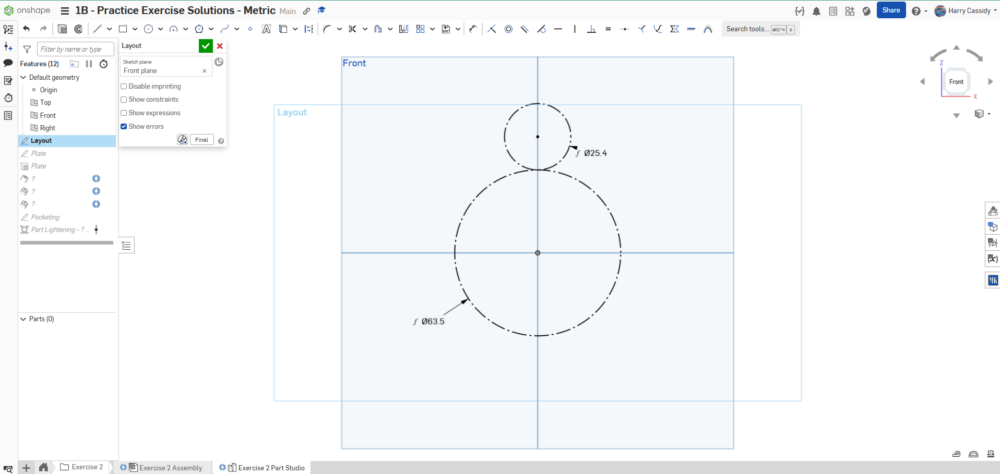Toggle the Show constraints checkbox
The height and width of the screenshot is (474, 1000).
(124, 100)
